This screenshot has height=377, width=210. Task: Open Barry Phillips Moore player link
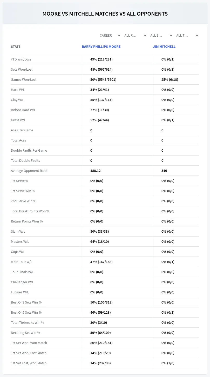coord(101,47)
